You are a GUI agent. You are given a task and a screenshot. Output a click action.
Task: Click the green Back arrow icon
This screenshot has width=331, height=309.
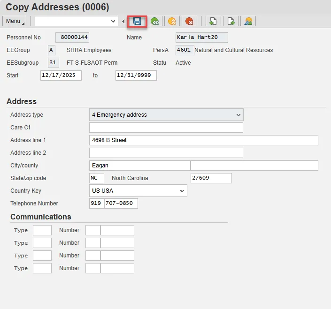pos(154,21)
